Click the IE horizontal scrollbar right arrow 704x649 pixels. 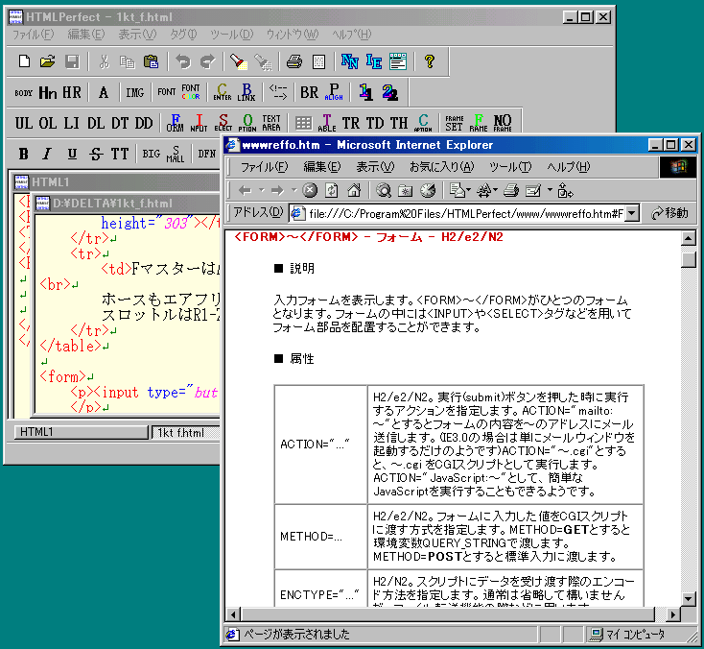point(672,613)
